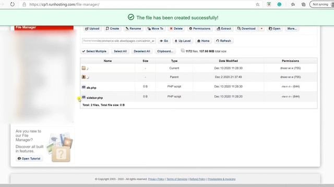The width and height of the screenshot is (334, 187).
Task: Click the Dec 2 2020 21:37:49 date
Action: click(x=229, y=77)
